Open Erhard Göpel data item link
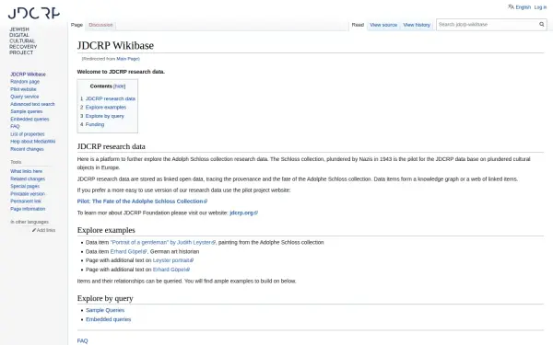The height and width of the screenshot is (345, 553). click(128, 252)
